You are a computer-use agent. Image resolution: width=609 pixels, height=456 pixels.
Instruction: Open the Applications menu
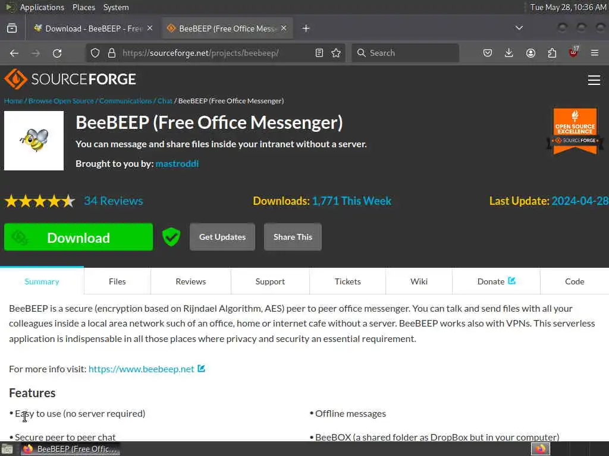[x=42, y=7]
